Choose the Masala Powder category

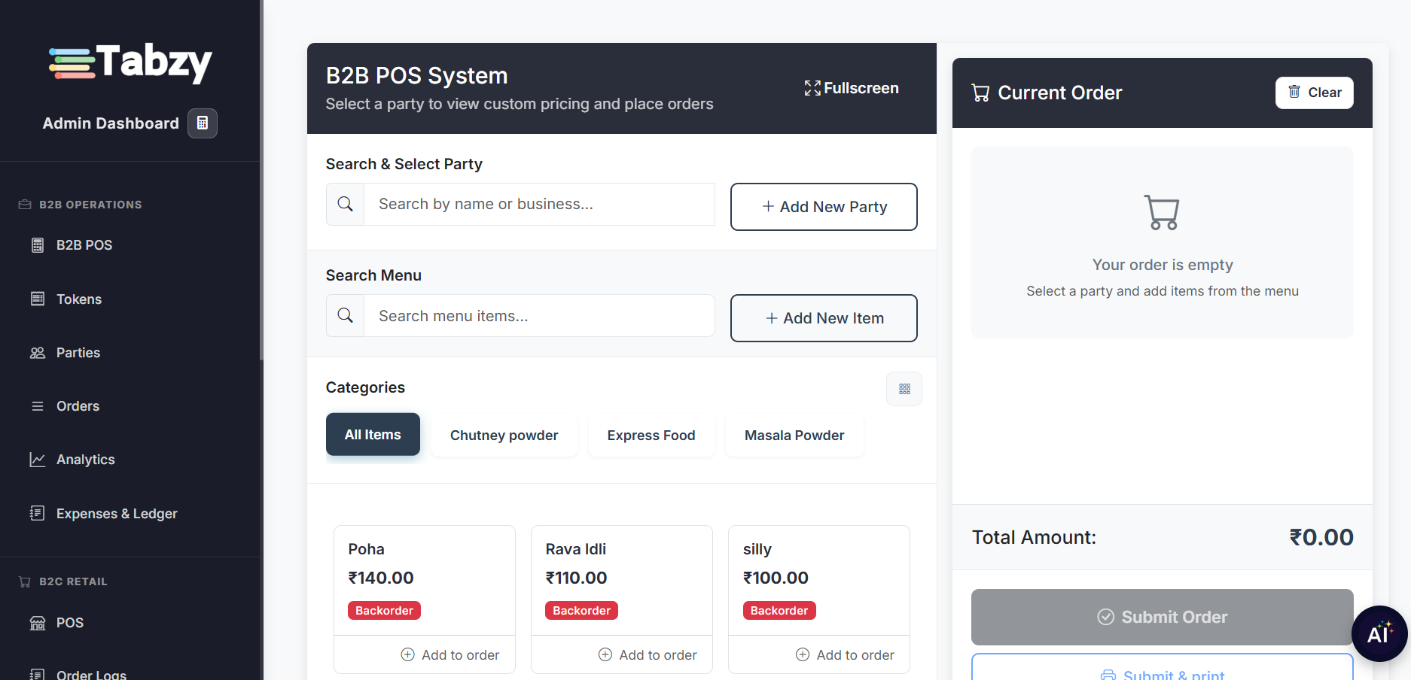(x=794, y=436)
